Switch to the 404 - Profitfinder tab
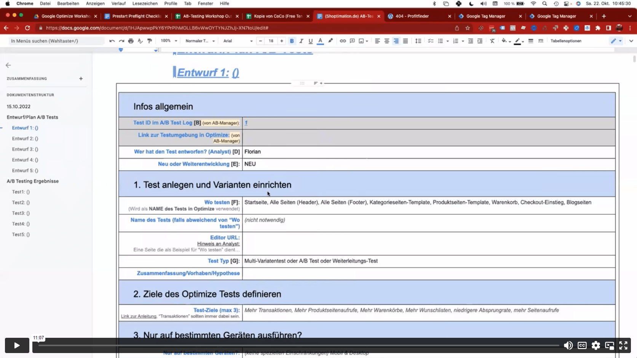The height and width of the screenshot is (358, 637). [412, 16]
